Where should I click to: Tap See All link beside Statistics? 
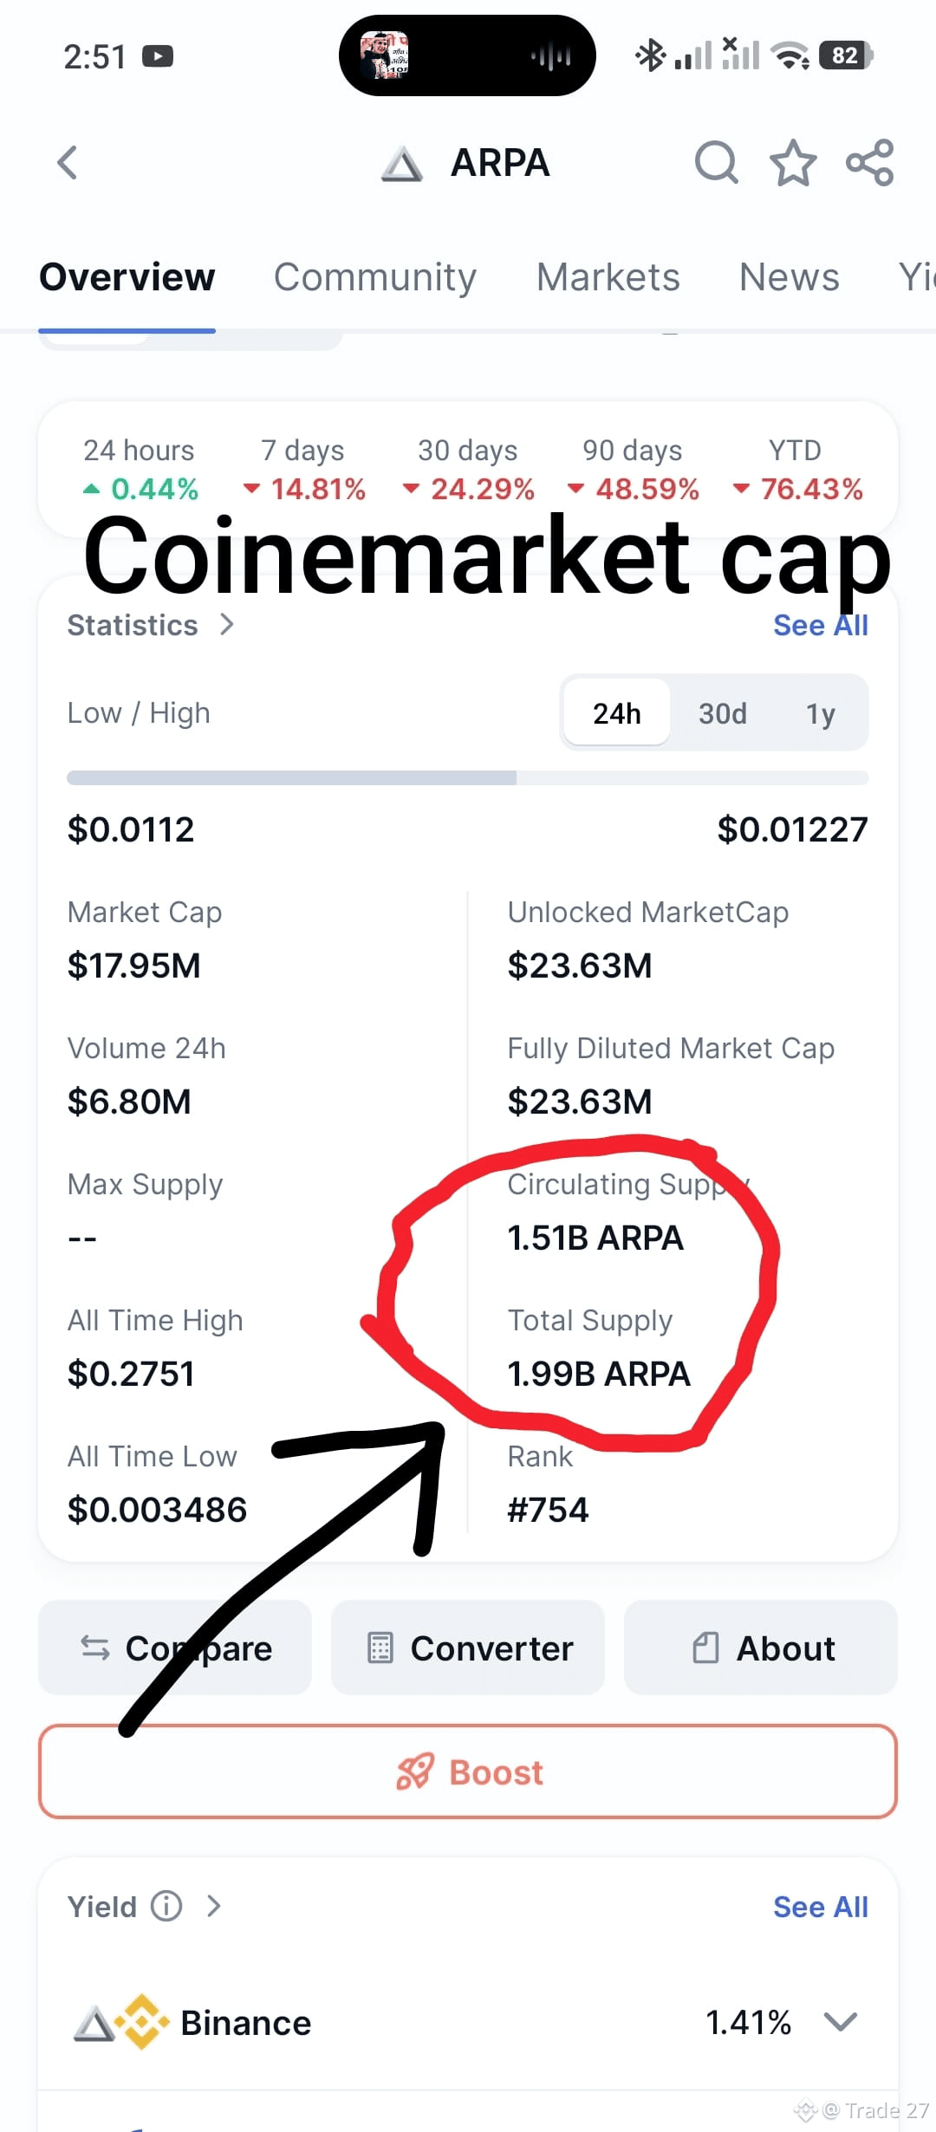[x=820, y=625]
